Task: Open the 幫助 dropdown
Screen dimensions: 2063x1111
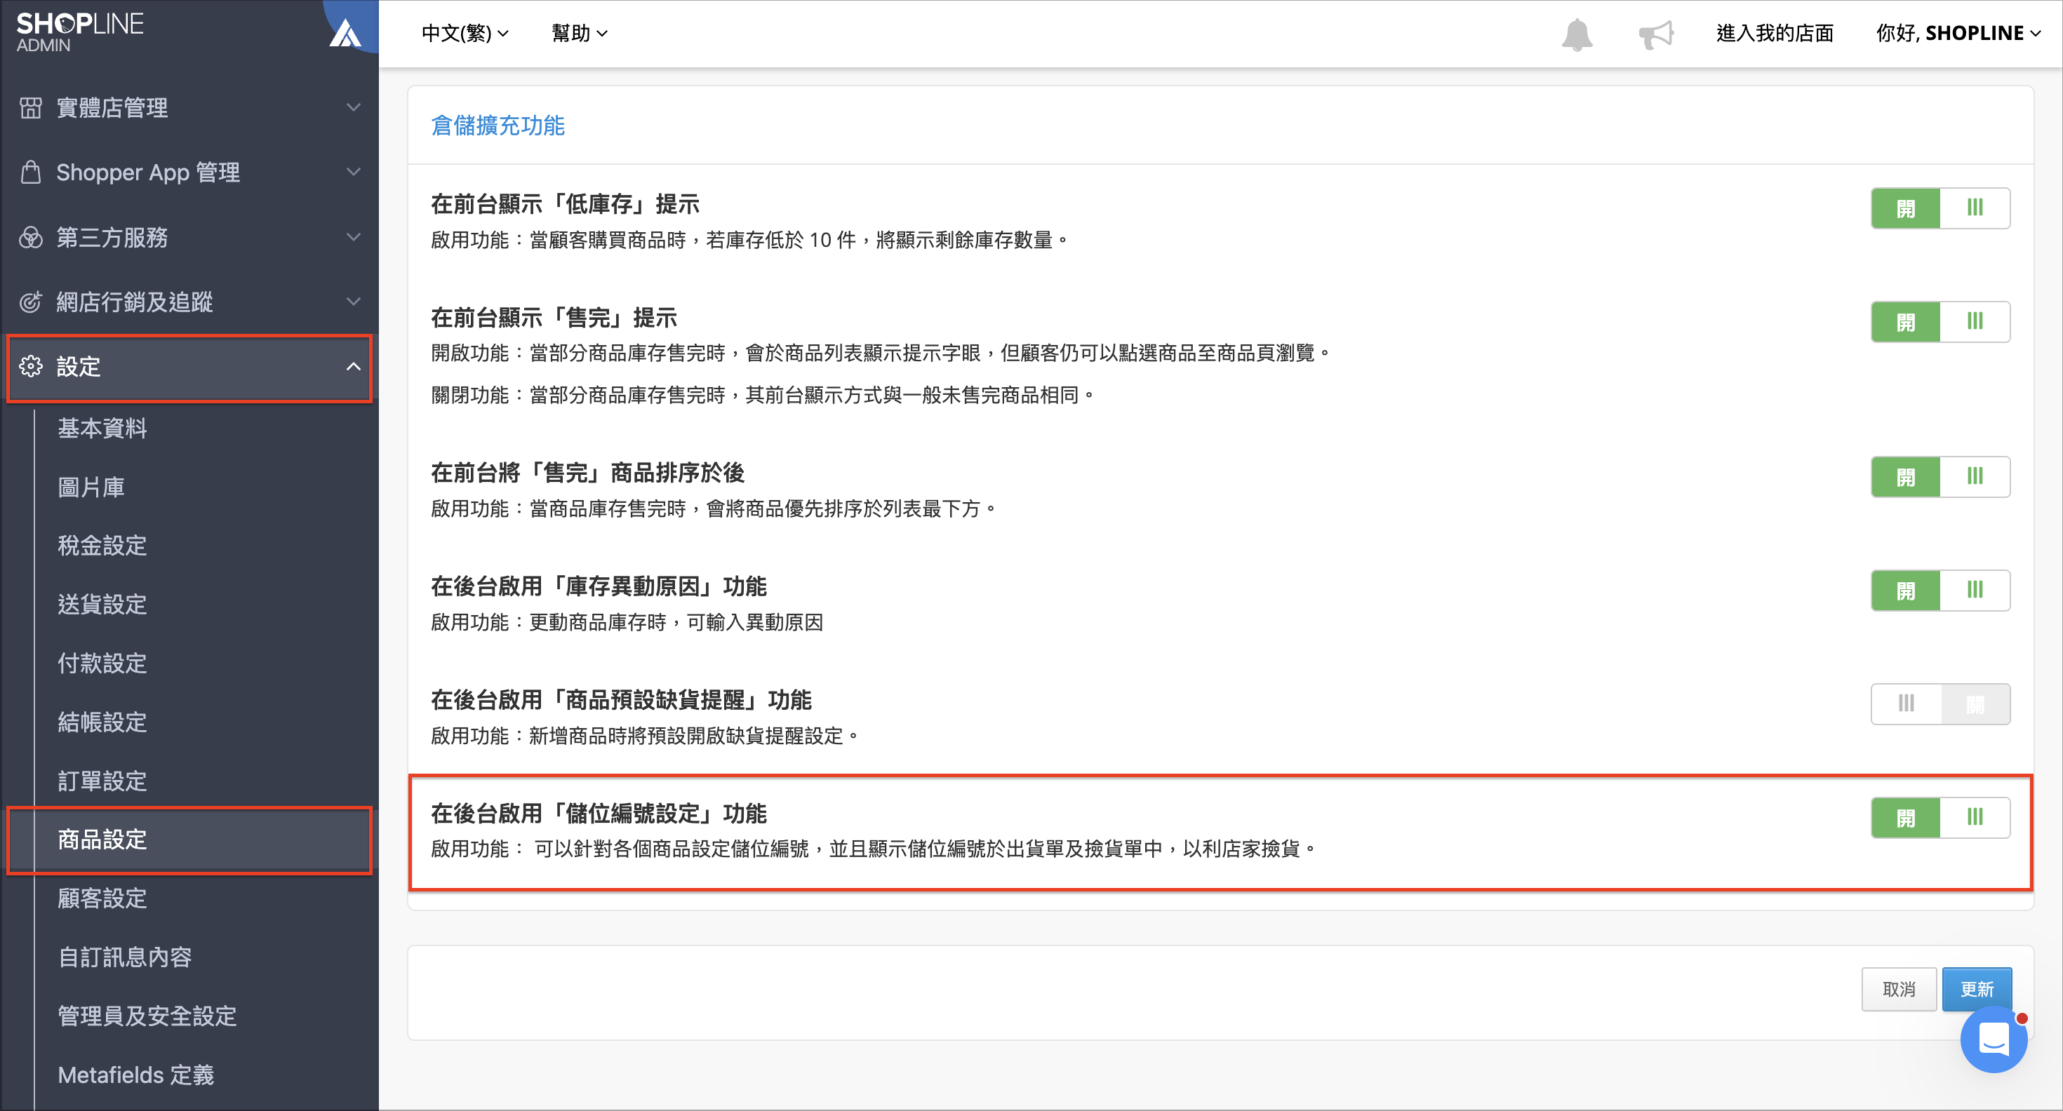Action: click(x=579, y=34)
